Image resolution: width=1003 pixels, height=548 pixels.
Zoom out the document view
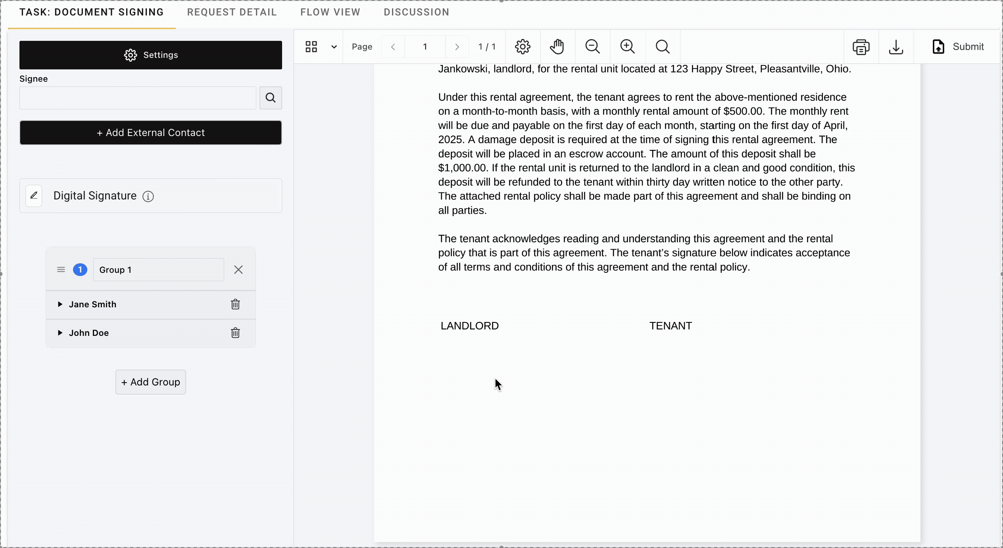(592, 46)
